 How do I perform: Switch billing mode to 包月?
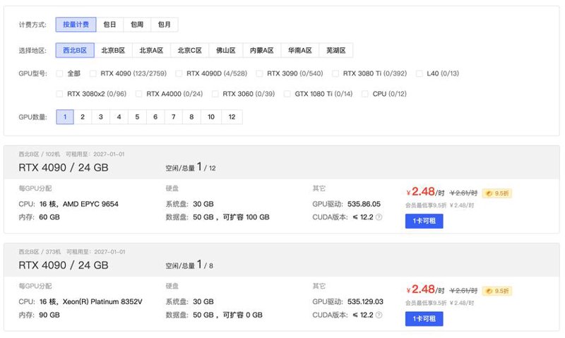click(165, 25)
